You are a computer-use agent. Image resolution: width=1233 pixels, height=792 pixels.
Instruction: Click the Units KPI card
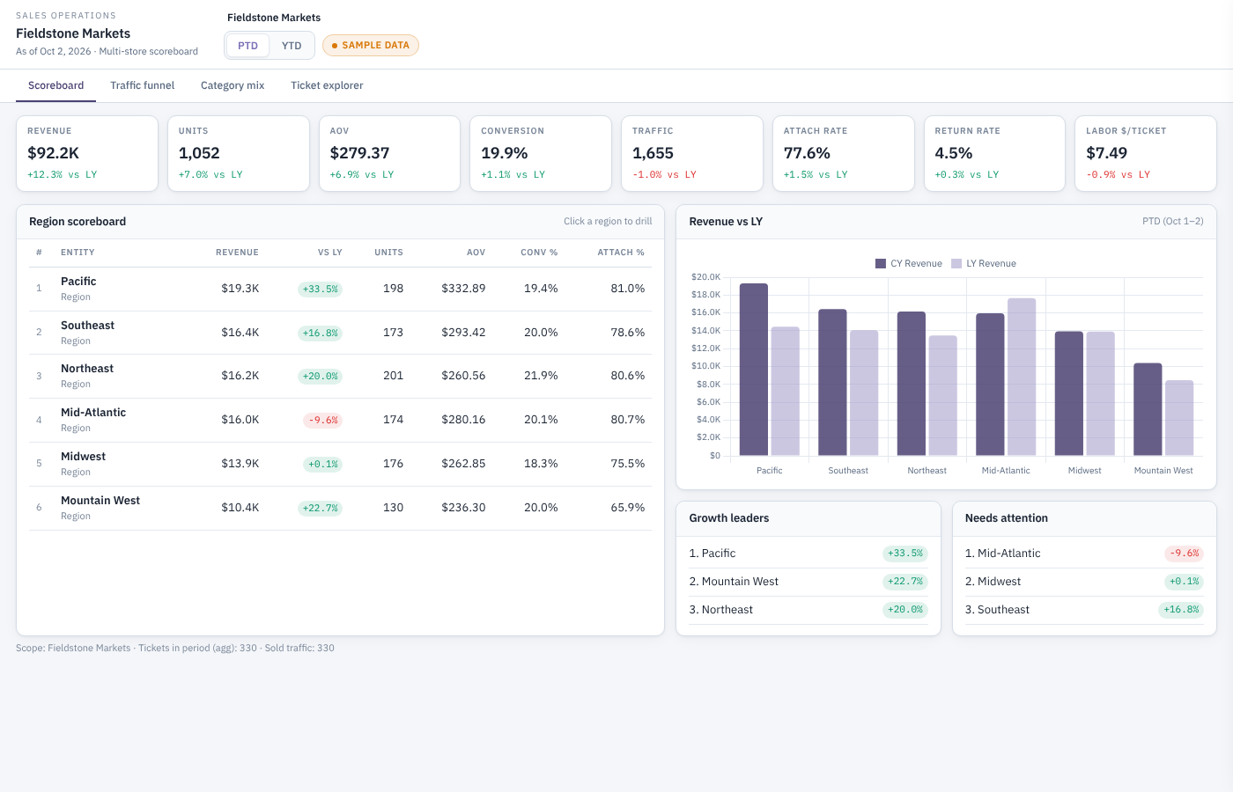pos(239,153)
